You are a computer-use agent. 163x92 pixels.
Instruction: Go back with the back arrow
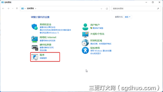[3, 8]
